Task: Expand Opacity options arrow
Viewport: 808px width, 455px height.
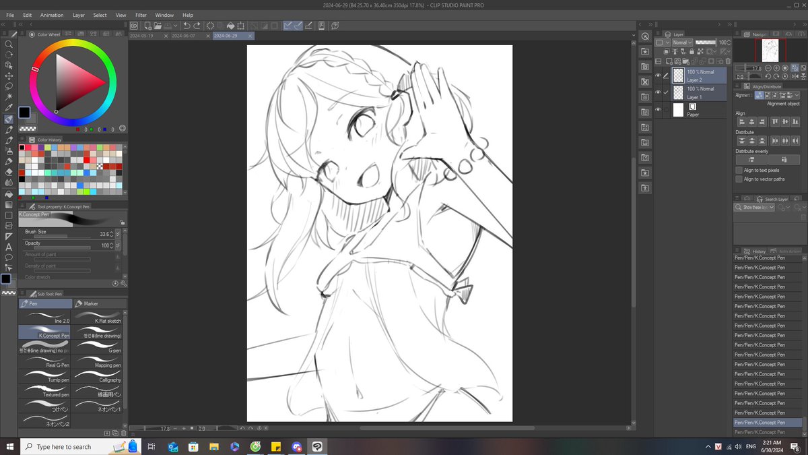Action: point(118,245)
